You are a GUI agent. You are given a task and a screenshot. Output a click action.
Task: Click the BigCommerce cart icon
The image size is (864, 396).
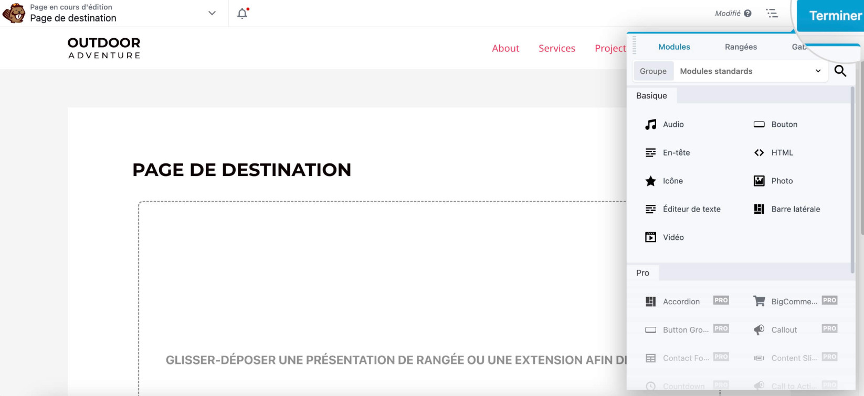point(759,301)
